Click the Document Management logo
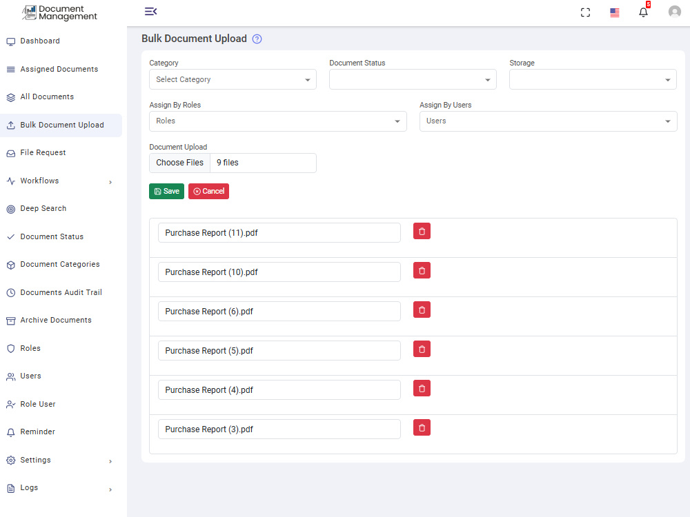The image size is (690, 517). coord(59,12)
